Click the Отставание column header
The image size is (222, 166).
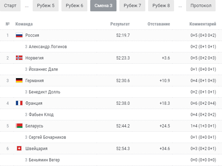[x=159, y=24]
